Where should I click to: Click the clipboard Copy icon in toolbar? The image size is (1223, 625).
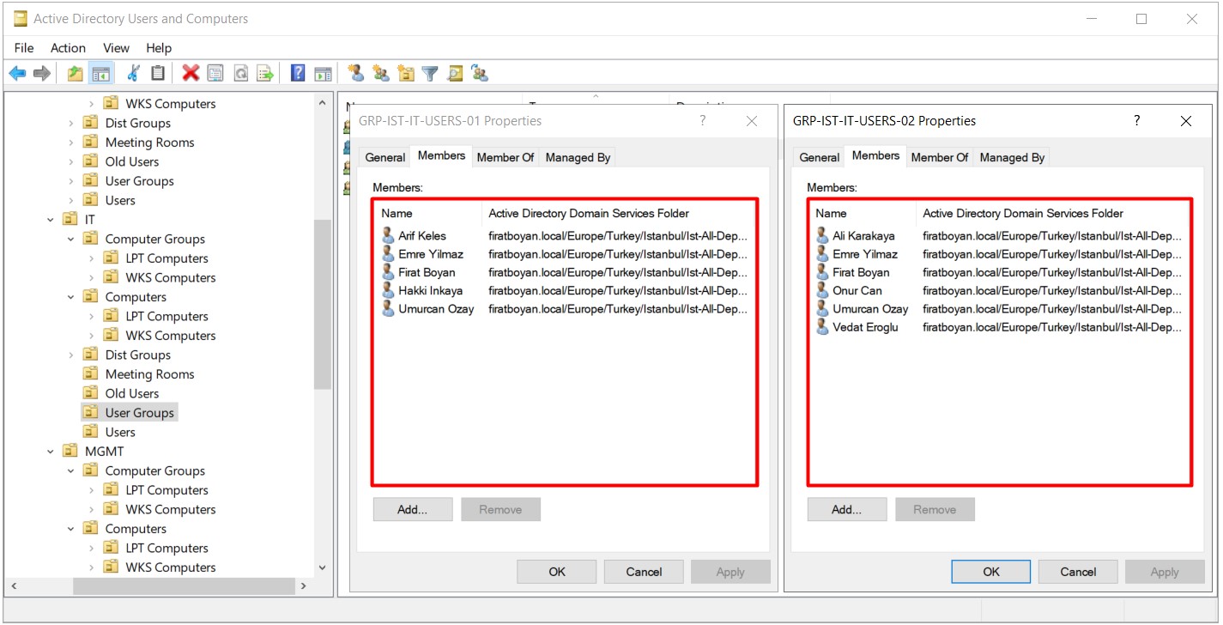coord(158,74)
